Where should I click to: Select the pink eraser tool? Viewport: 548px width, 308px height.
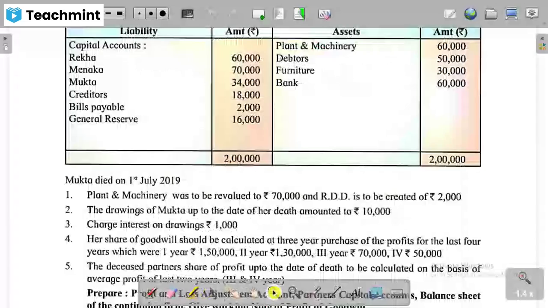[170, 293]
